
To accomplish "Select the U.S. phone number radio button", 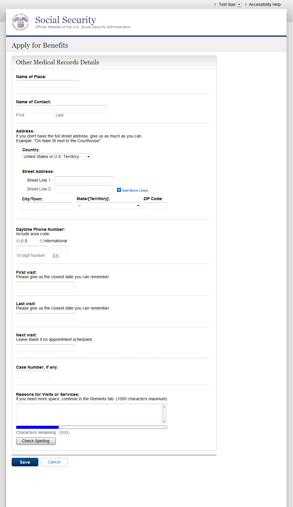I will coord(18,241).
